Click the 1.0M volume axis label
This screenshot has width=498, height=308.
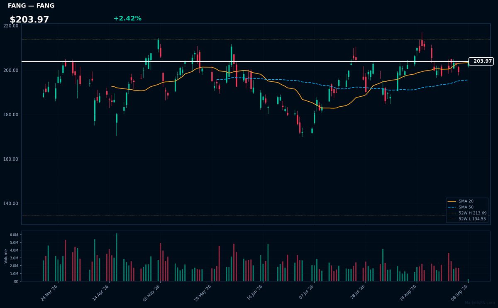tap(14, 274)
